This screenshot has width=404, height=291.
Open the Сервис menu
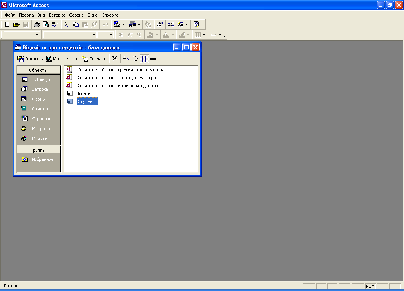[x=76, y=15]
